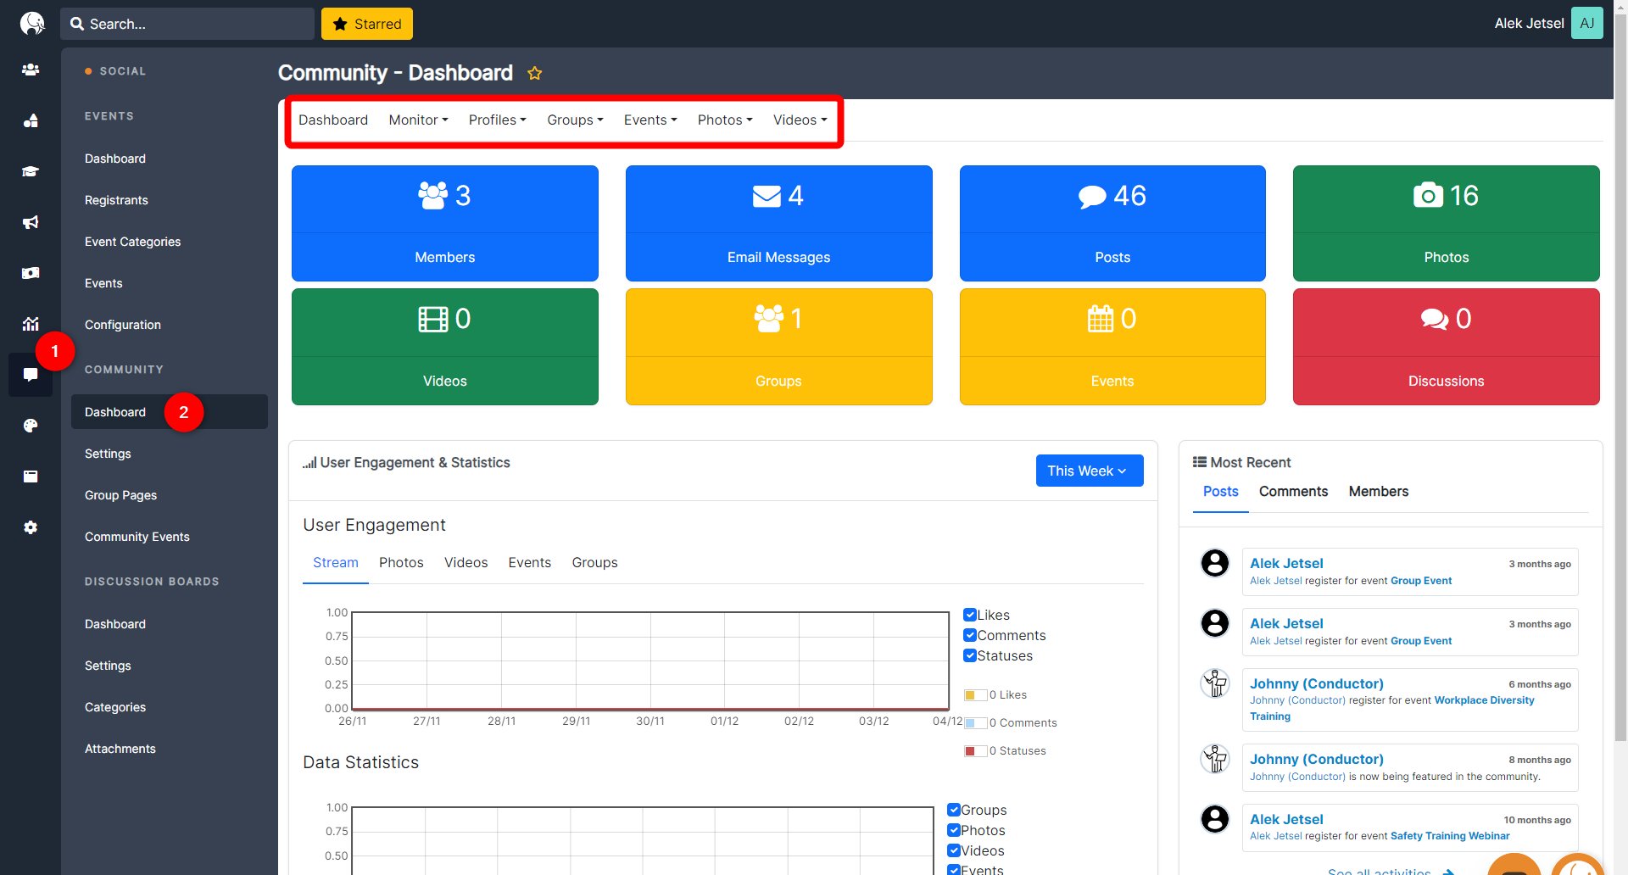Open the megaphone icon in the left rail
This screenshot has height=875, width=1628.
(x=31, y=222)
